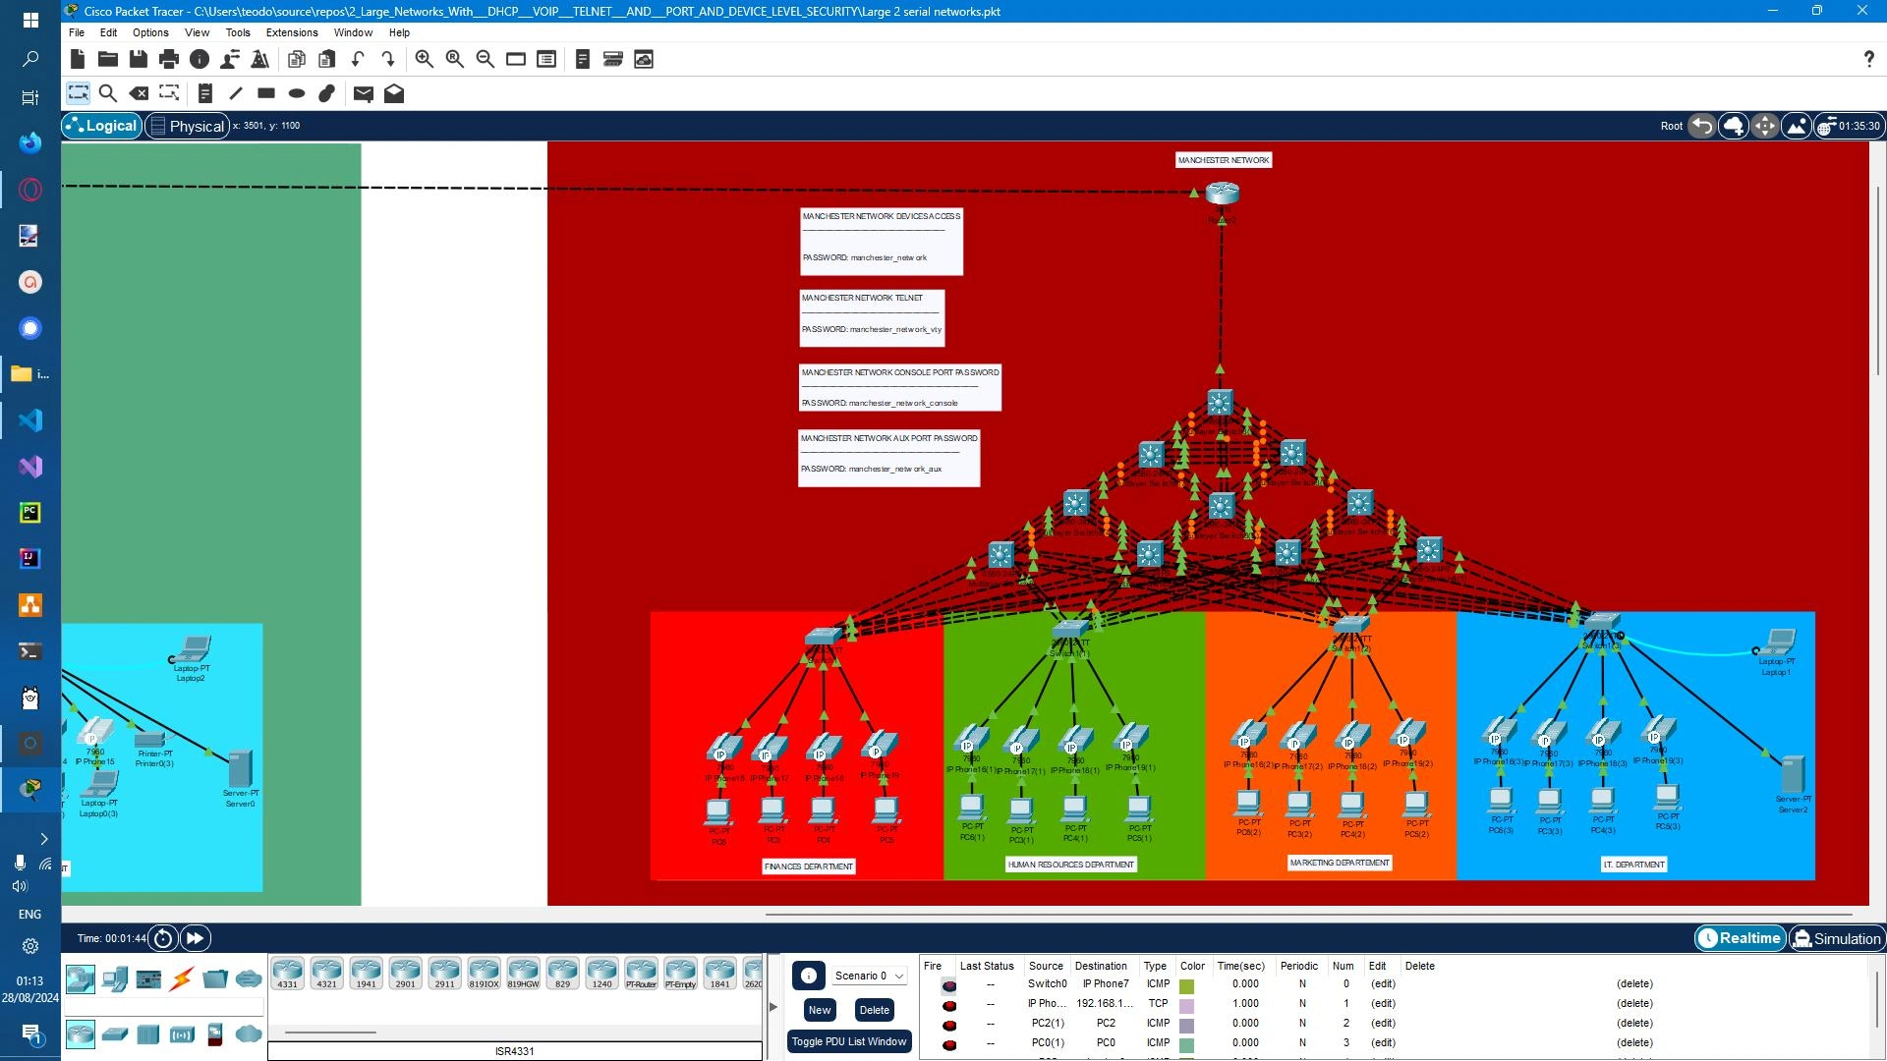The image size is (1887, 1061).
Task: Select the PT-Router device model
Action: click(641, 974)
